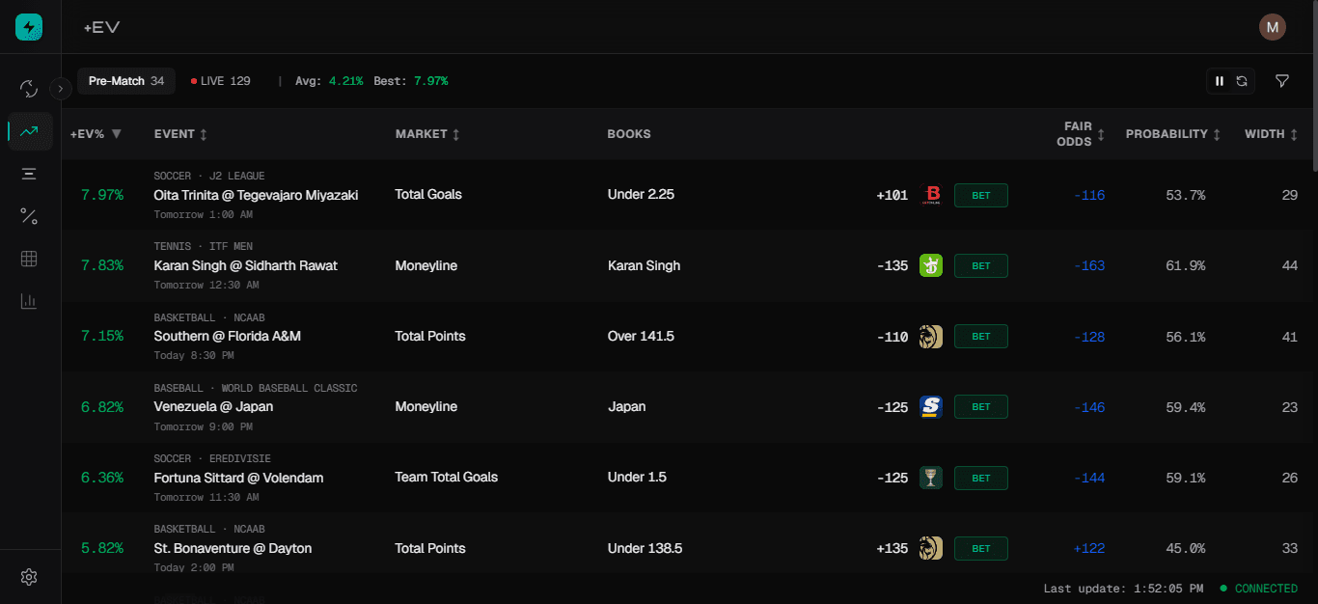Switch to the LIVE tab

[220, 81]
